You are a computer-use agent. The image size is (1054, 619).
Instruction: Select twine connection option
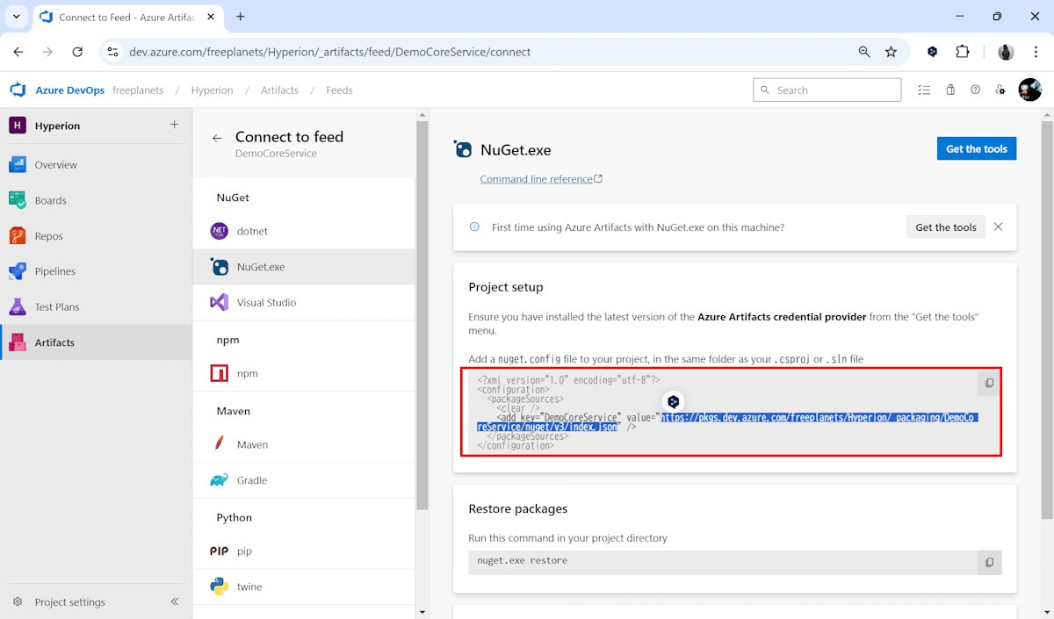(304, 587)
